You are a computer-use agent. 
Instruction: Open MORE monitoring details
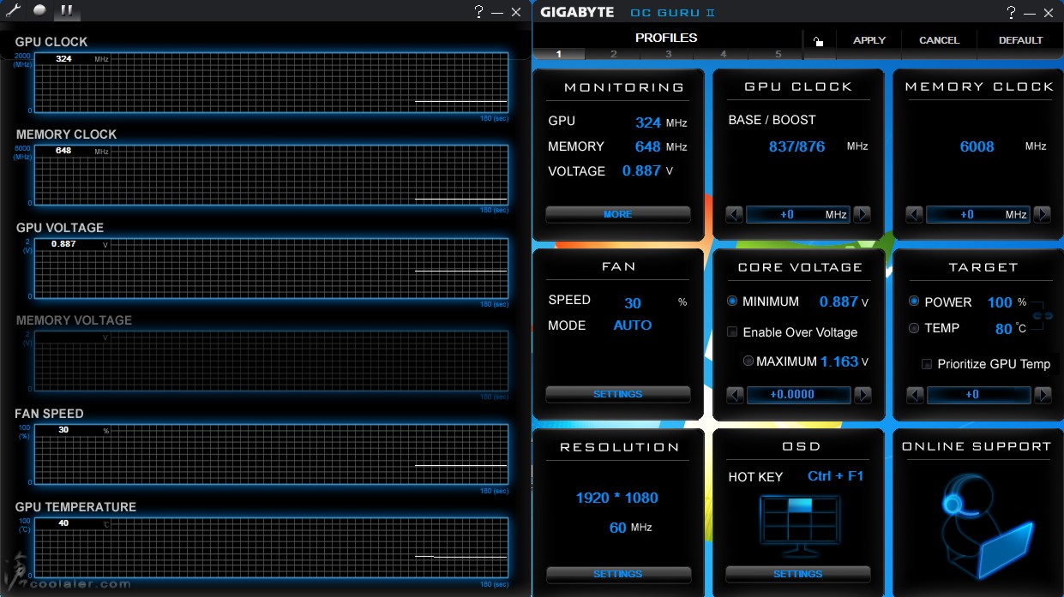(x=617, y=214)
